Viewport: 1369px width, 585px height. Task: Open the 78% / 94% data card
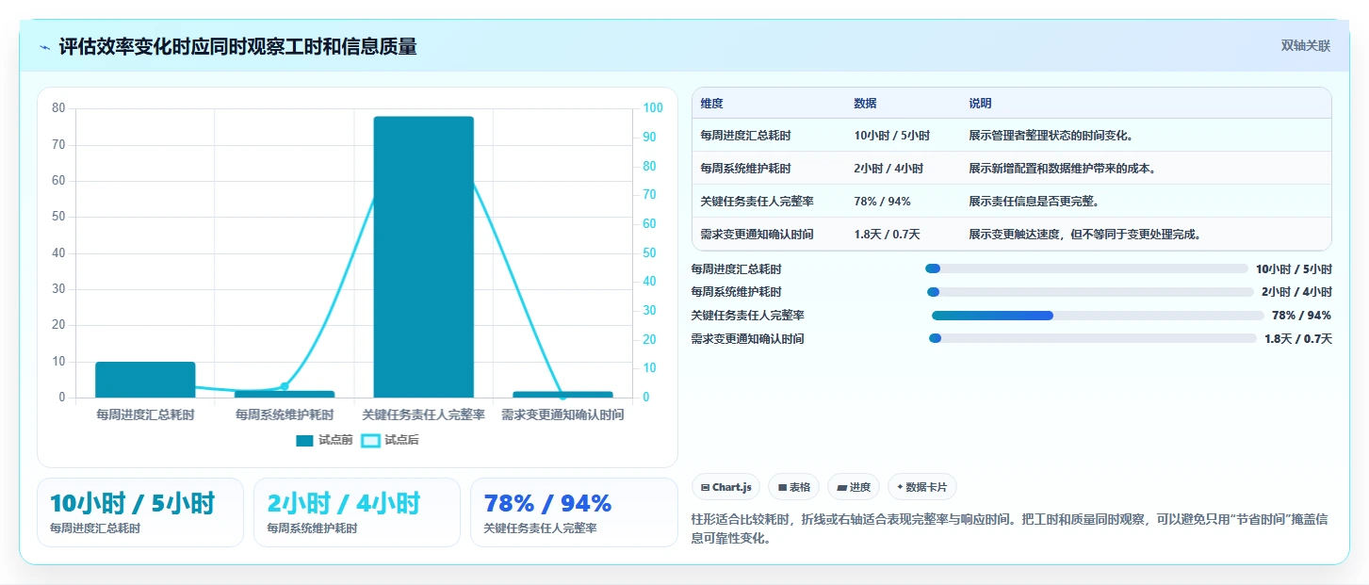coord(574,512)
